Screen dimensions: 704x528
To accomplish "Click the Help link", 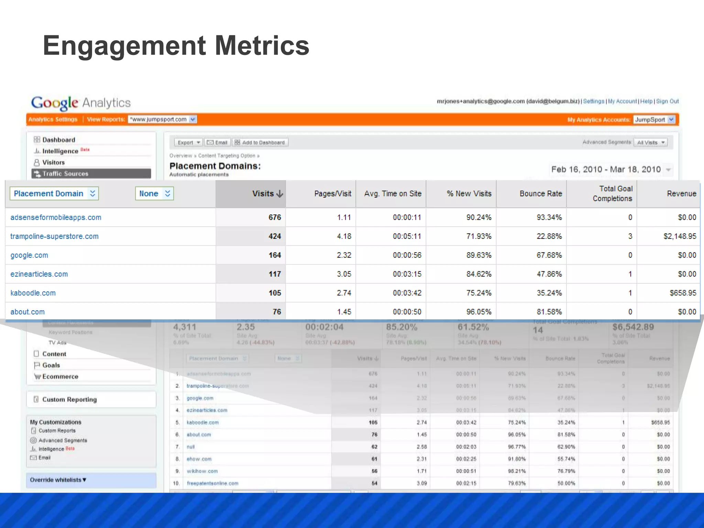I will click(646, 101).
